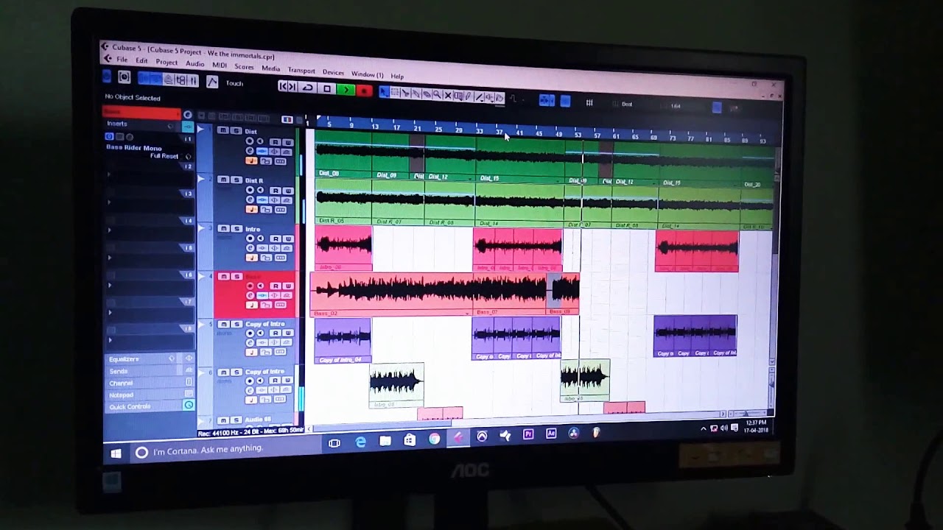Image resolution: width=943 pixels, height=530 pixels.
Task: Enable write automation on Intro track
Action: 288,239
